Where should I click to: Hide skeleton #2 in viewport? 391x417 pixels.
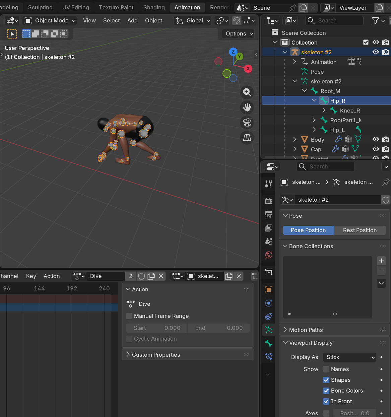pyautogui.click(x=376, y=52)
